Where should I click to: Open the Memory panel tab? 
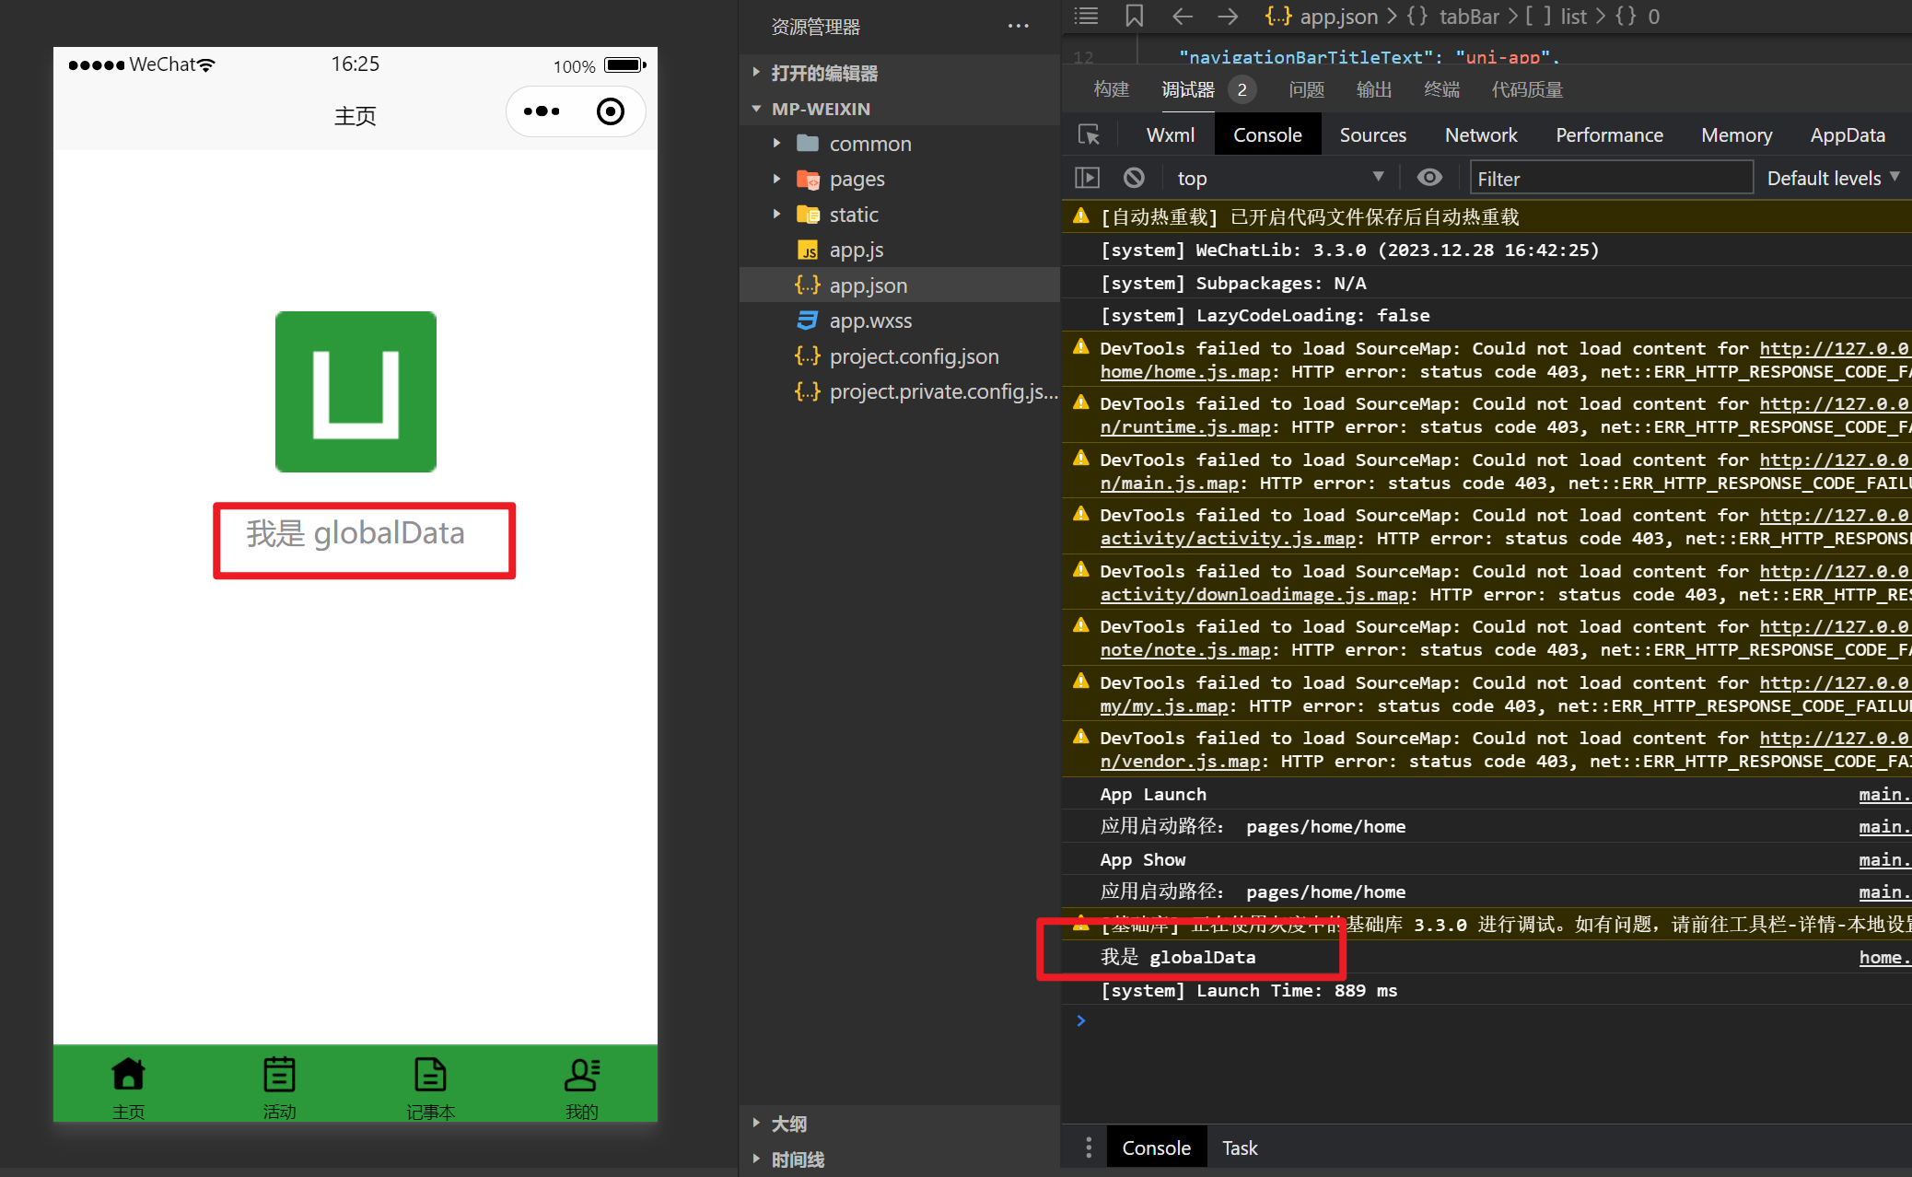(x=1736, y=134)
